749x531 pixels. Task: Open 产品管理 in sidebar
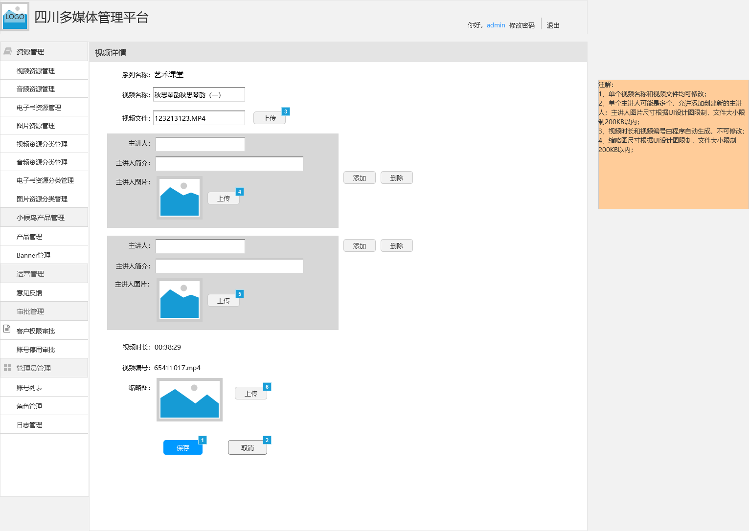(x=44, y=237)
